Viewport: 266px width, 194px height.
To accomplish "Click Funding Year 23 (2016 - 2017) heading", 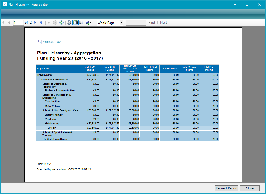I will click(x=70, y=58).
